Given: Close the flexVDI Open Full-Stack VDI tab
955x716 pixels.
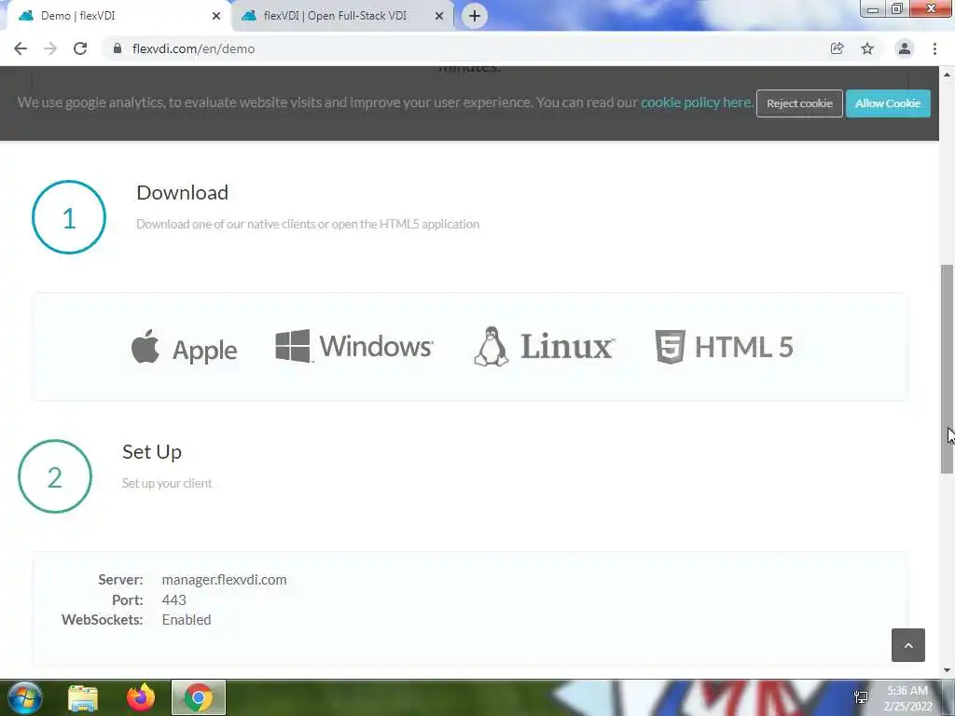Looking at the screenshot, I should [x=439, y=16].
